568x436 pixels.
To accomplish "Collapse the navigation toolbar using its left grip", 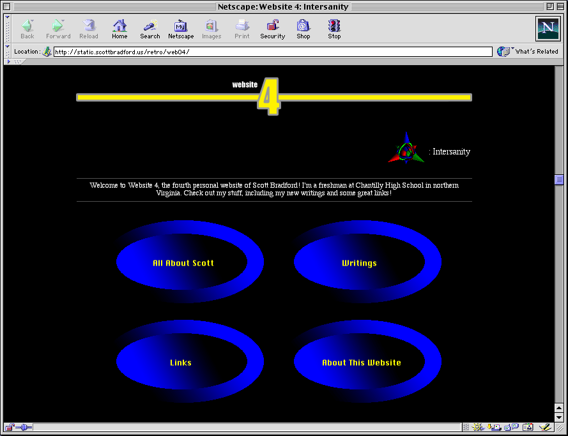I will pyautogui.click(x=8, y=28).
